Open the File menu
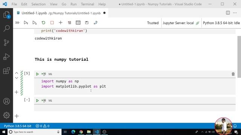The height and width of the screenshot is (135, 241). [14, 4]
